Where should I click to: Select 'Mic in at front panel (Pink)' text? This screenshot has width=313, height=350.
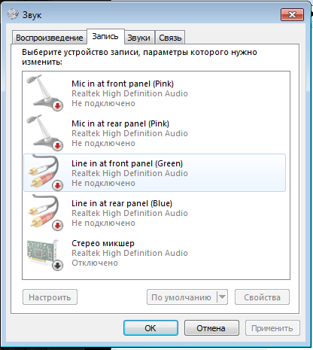click(x=123, y=84)
